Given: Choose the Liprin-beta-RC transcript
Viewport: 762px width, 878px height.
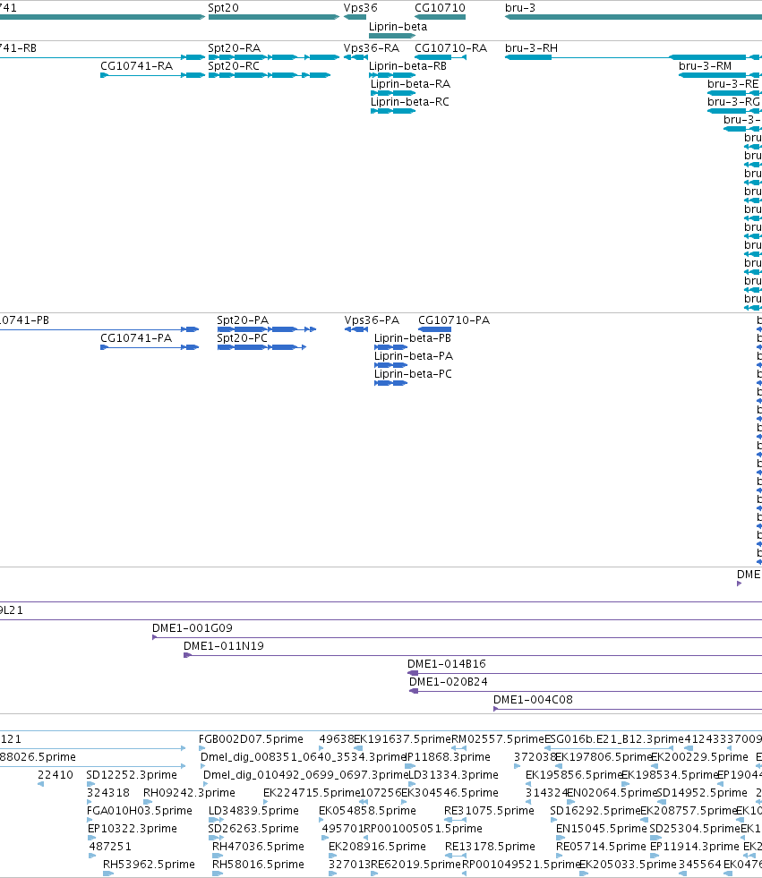Looking at the screenshot, I should click(393, 111).
